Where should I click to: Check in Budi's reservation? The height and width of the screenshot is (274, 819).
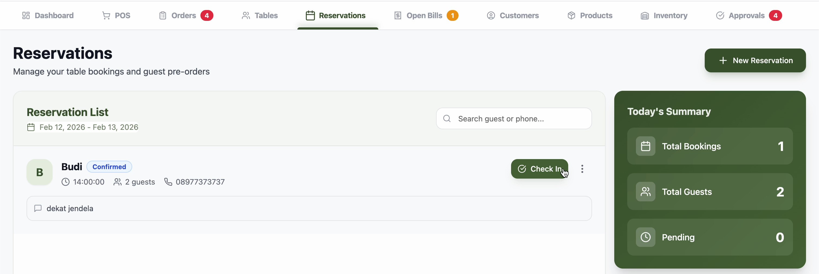tap(539, 169)
